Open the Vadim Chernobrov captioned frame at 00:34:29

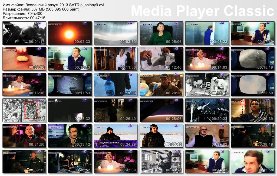click(116, 136)
